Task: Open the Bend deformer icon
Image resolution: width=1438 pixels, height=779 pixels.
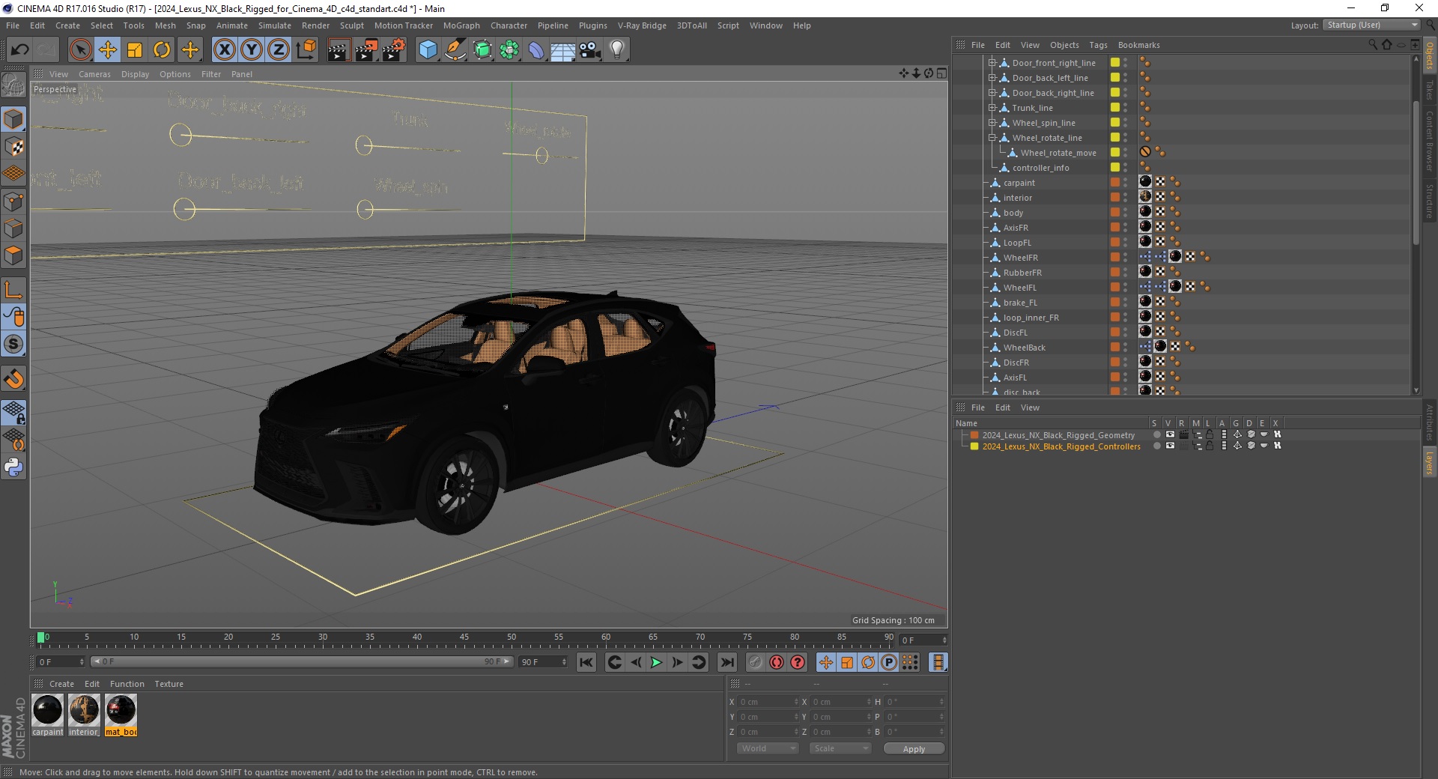Action: click(536, 50)
